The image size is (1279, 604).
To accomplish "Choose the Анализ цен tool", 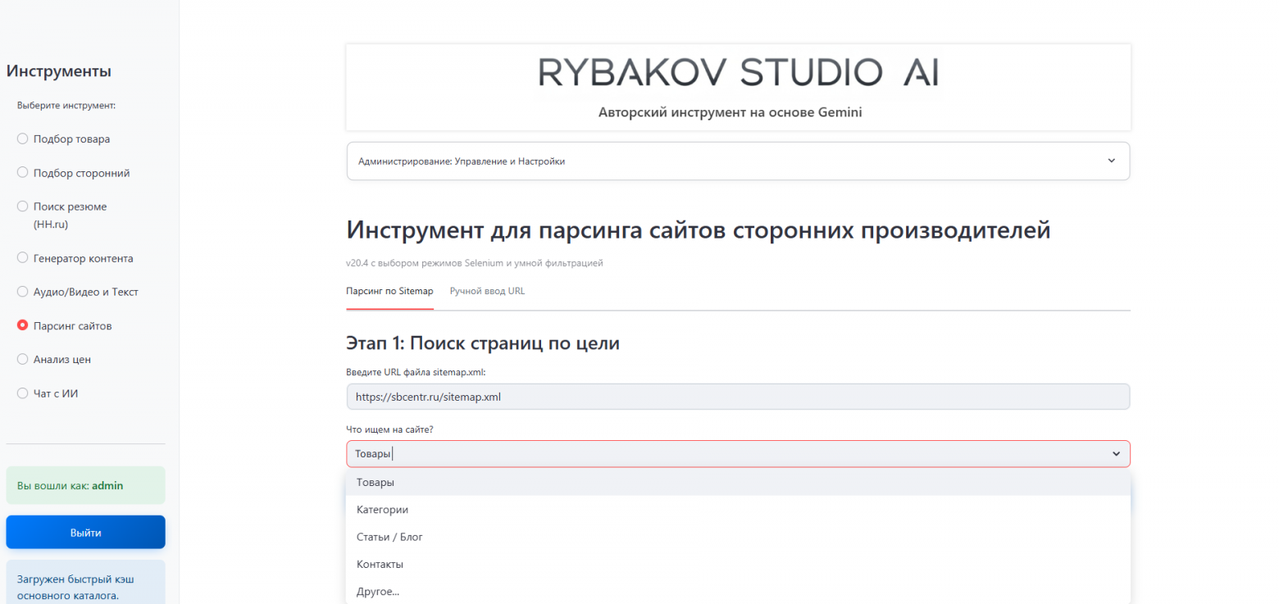I will click(23, 359).
